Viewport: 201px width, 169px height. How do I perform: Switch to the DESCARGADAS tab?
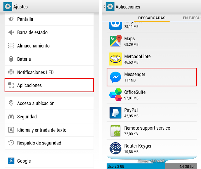152,18
